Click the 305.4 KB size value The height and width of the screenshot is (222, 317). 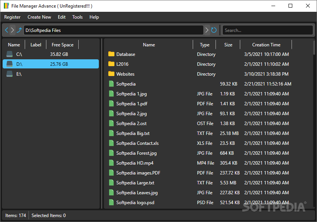228,163
